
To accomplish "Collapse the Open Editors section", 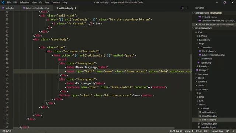I will [x=202, y=13].
